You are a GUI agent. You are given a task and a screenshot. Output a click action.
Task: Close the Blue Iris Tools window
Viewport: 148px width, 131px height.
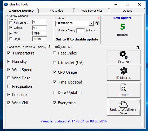pos(139,4)
